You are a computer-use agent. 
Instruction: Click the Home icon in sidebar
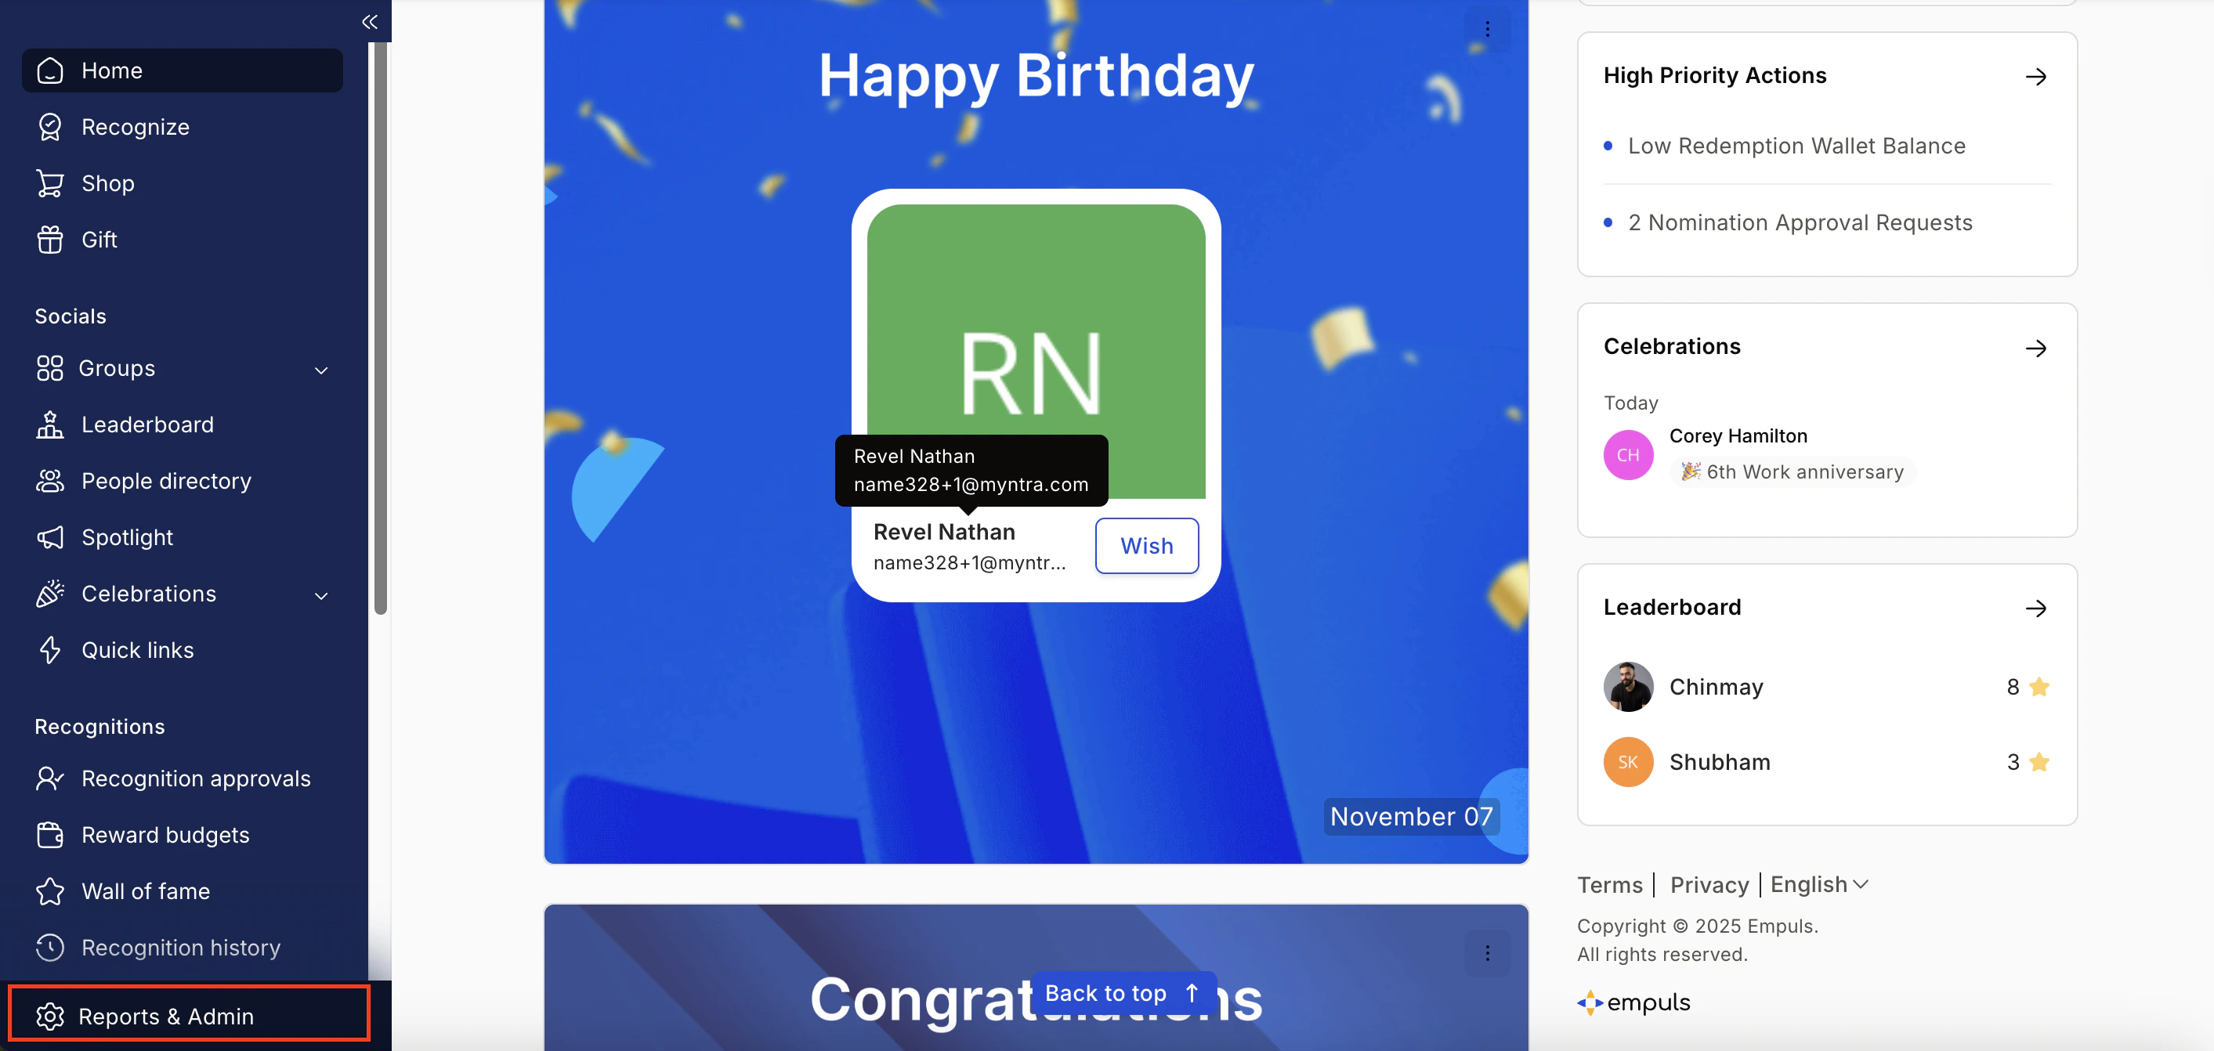pyautogui.click(x=50, y=70)
